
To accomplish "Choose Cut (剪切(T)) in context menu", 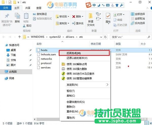I will [85, 91].
